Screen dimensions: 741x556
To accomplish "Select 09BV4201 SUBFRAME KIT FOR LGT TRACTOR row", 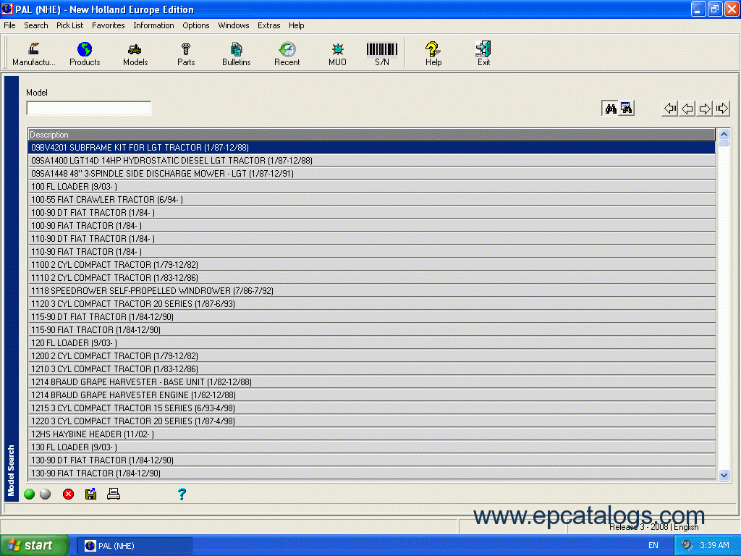I will click(371, 148).
